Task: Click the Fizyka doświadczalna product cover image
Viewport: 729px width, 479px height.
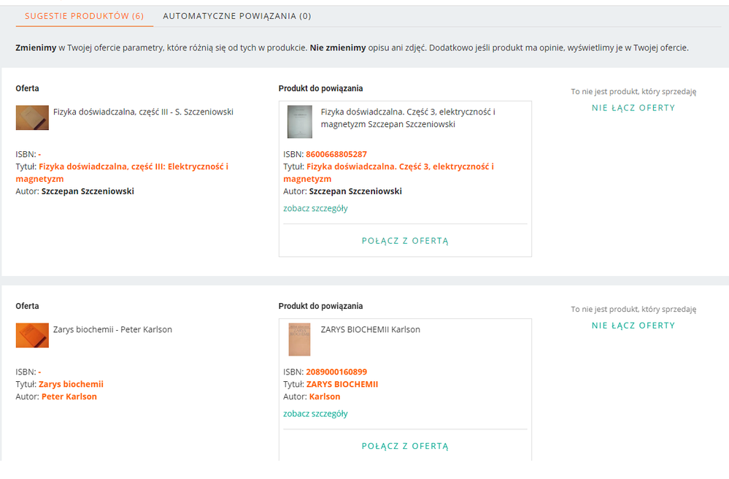Action: pos(299,122)
